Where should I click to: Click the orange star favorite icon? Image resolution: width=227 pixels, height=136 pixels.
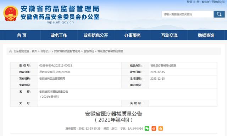tap(161, 128)
